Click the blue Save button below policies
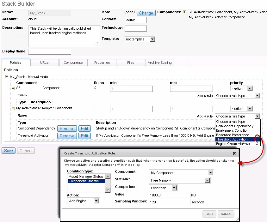Image resolution: width=267 pixels, height=222 pixels. (x=8, y=151)
